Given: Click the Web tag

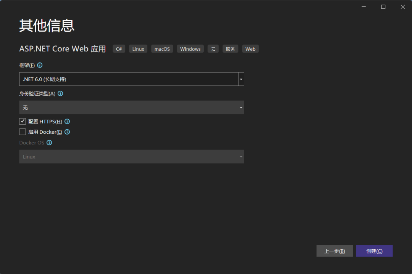Looking at the screenshot, I should pos(250,49).
